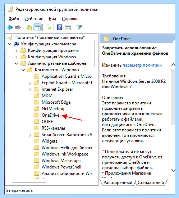Click the OneDrive folder icon in tree
This screenshot has width=179, height=198.
37,115
